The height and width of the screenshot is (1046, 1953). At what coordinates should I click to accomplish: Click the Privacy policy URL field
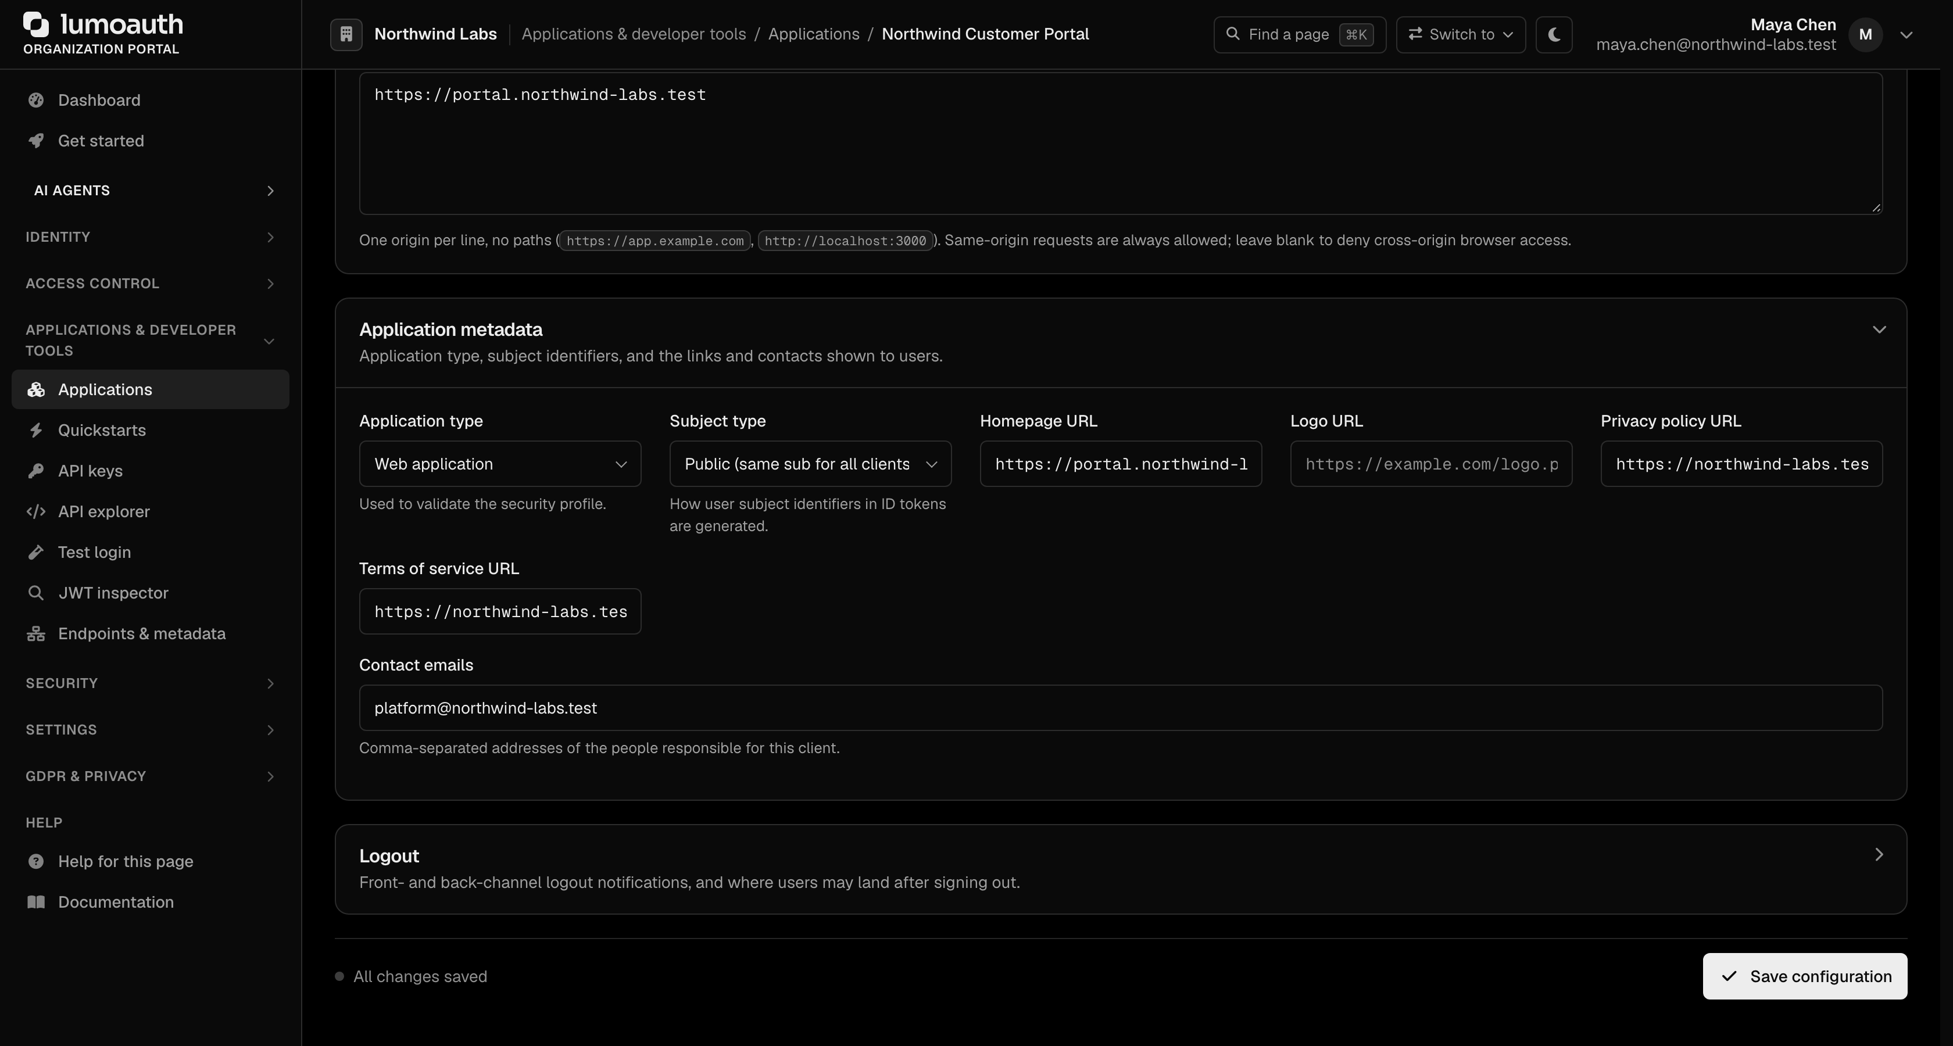point(1741,464)
